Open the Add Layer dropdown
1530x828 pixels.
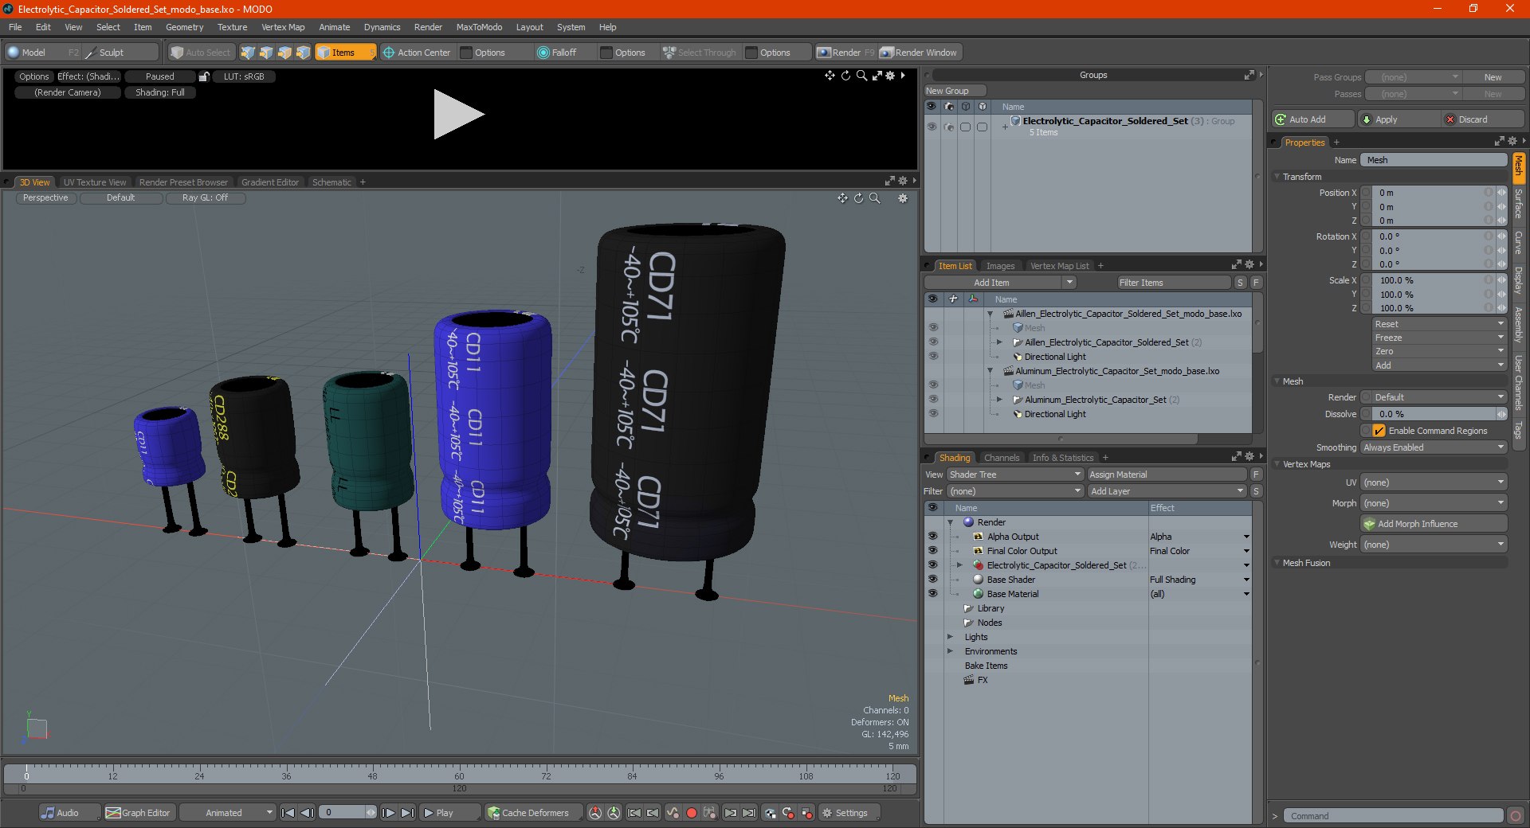pyautogui.click(x=1167, y=491)
